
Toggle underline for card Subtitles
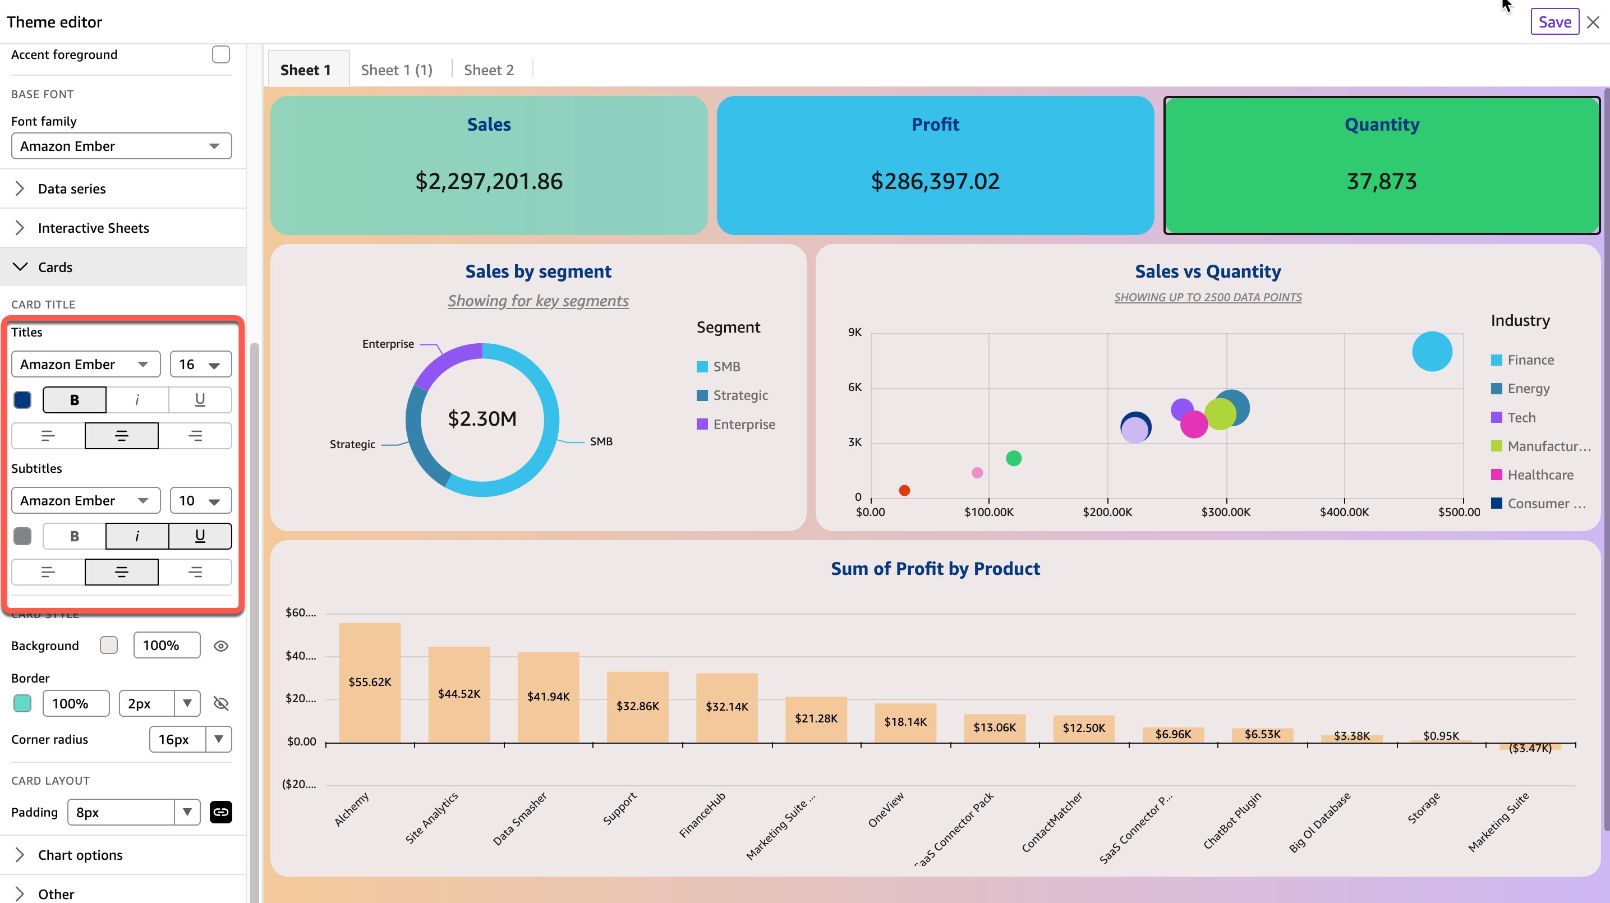tap(200, 536)
